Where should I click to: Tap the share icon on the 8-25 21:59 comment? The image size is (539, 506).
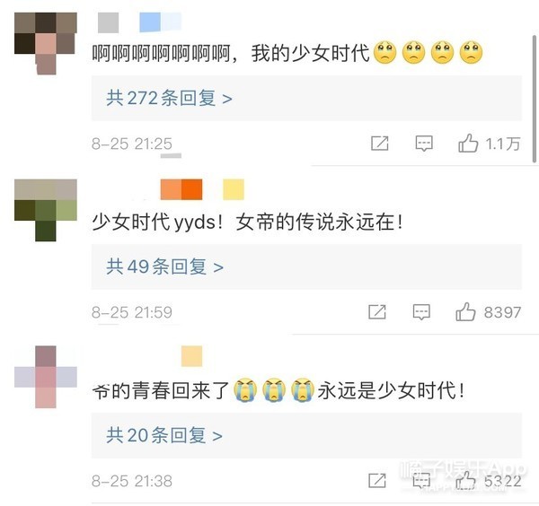pos(377,311)
